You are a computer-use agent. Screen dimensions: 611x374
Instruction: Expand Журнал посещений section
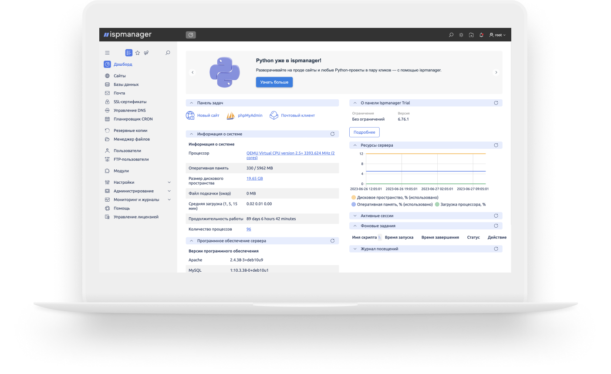pos(355,249)
